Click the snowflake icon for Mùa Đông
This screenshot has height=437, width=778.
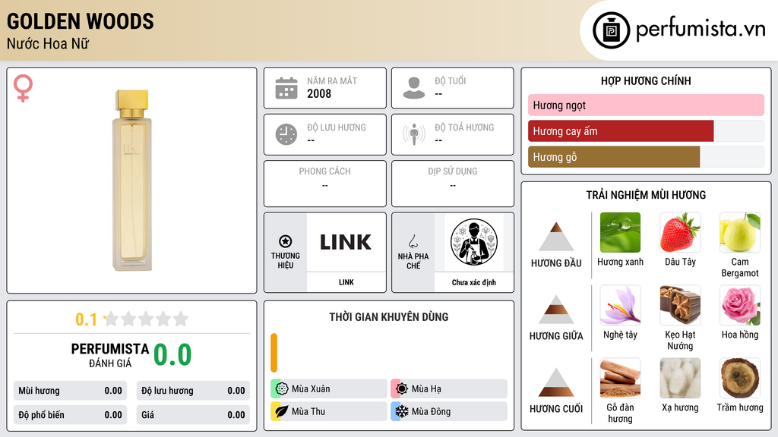coord(402,411)
